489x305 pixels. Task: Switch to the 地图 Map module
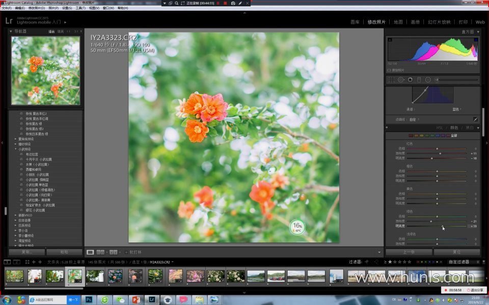coord(398,22)
